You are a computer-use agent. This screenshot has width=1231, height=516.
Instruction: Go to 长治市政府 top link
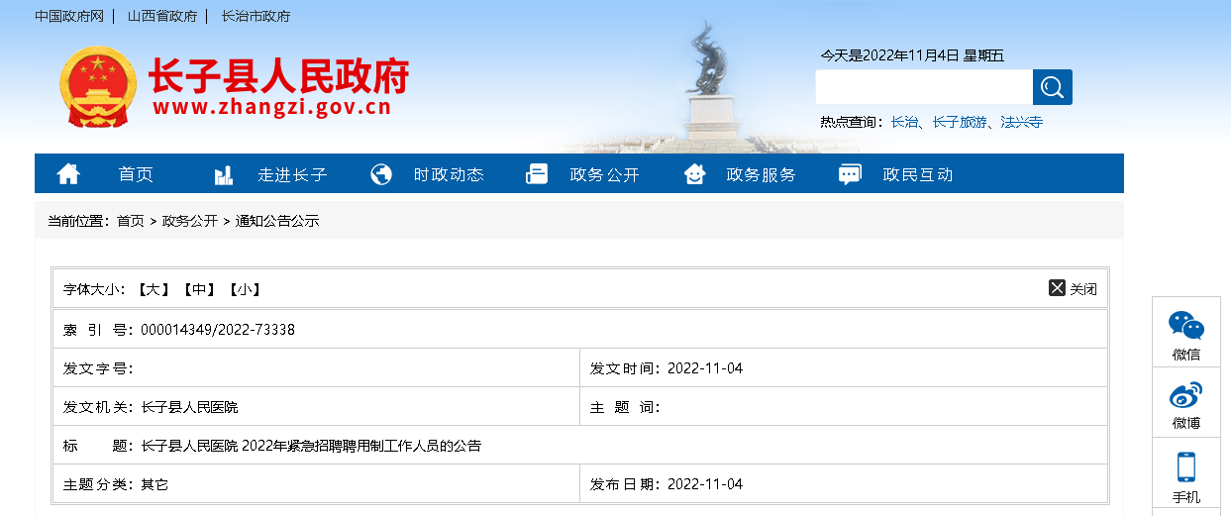[256, 16]
